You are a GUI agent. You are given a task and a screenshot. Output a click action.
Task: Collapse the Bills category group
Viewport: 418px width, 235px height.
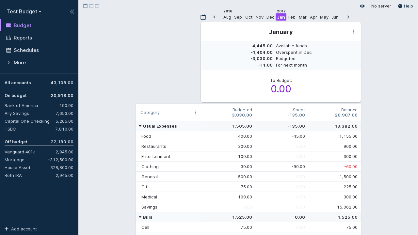tap(140, 217)
